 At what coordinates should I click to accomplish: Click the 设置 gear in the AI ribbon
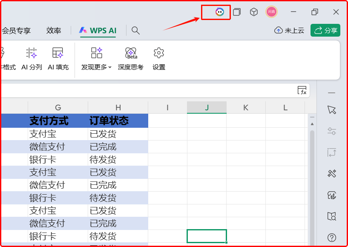(158, 57)
